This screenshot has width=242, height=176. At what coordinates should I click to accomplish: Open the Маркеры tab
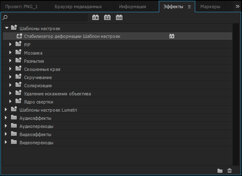pyautogui.click(x=210, y=7)
